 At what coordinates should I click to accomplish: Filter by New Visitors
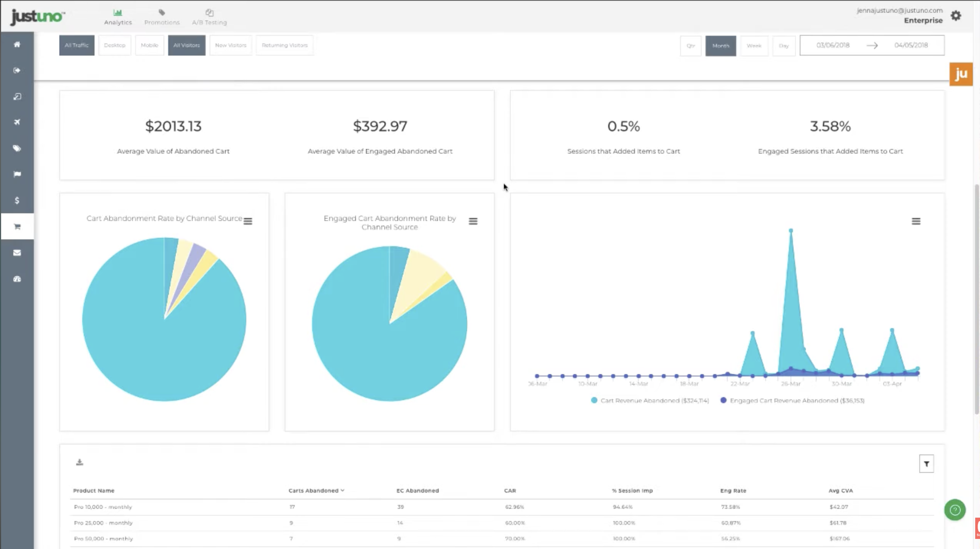[x=230, y=45]
